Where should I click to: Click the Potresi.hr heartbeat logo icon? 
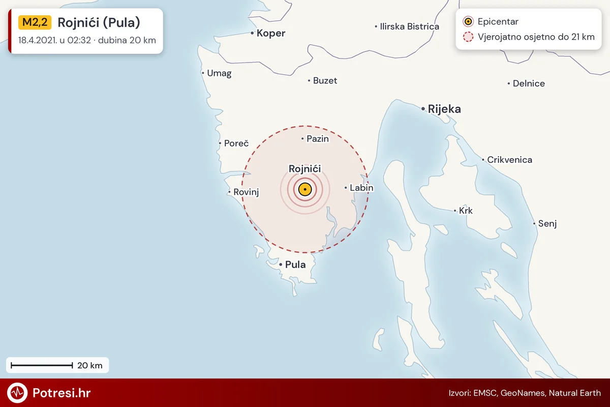click(17, 393)
